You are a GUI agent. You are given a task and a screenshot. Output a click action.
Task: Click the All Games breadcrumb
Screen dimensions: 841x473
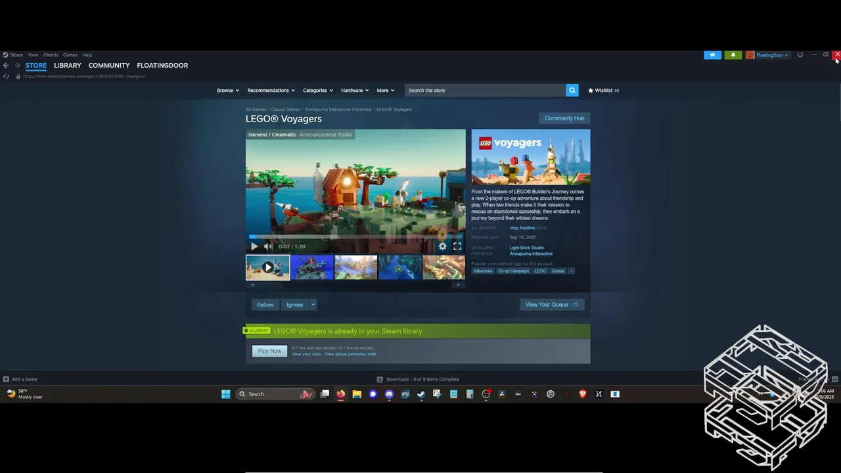(256, 109)
